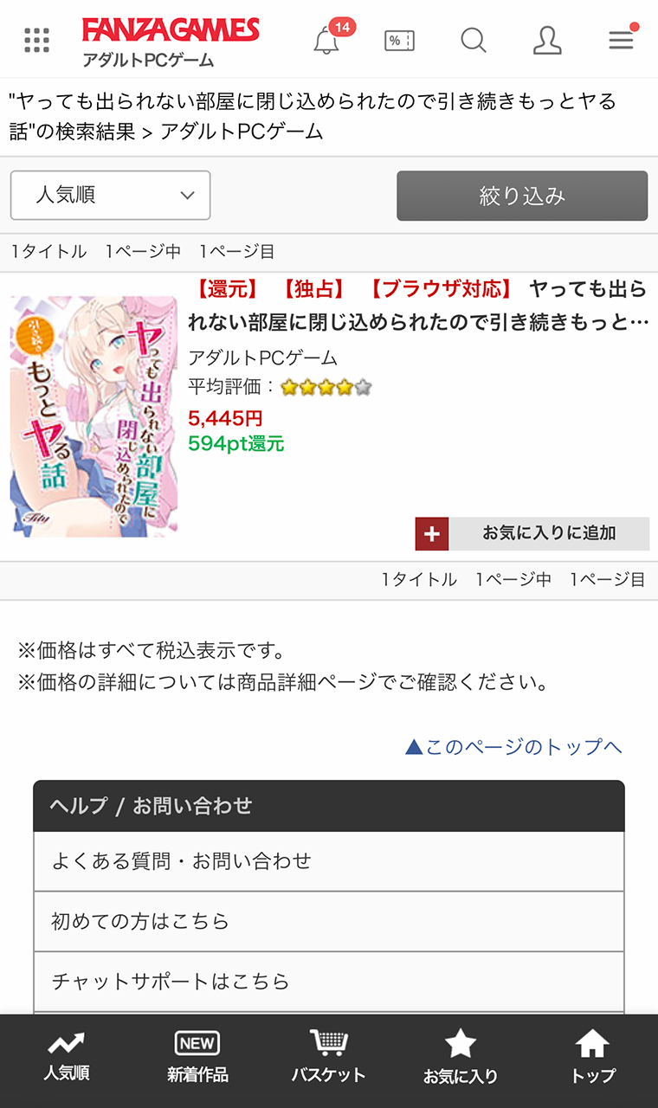Go to トップ home in bottom bar
658x1108 pixels.
592,1058
